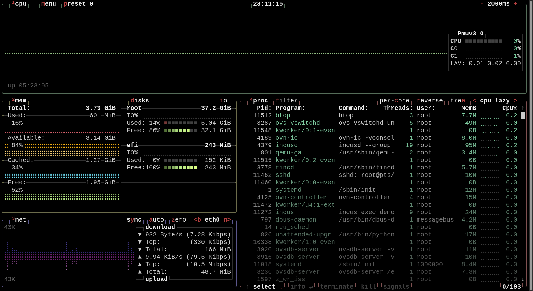This screenshot has width=533, height=291.
Task: Increase update interval with plus sign
Action: coord(515,4)
